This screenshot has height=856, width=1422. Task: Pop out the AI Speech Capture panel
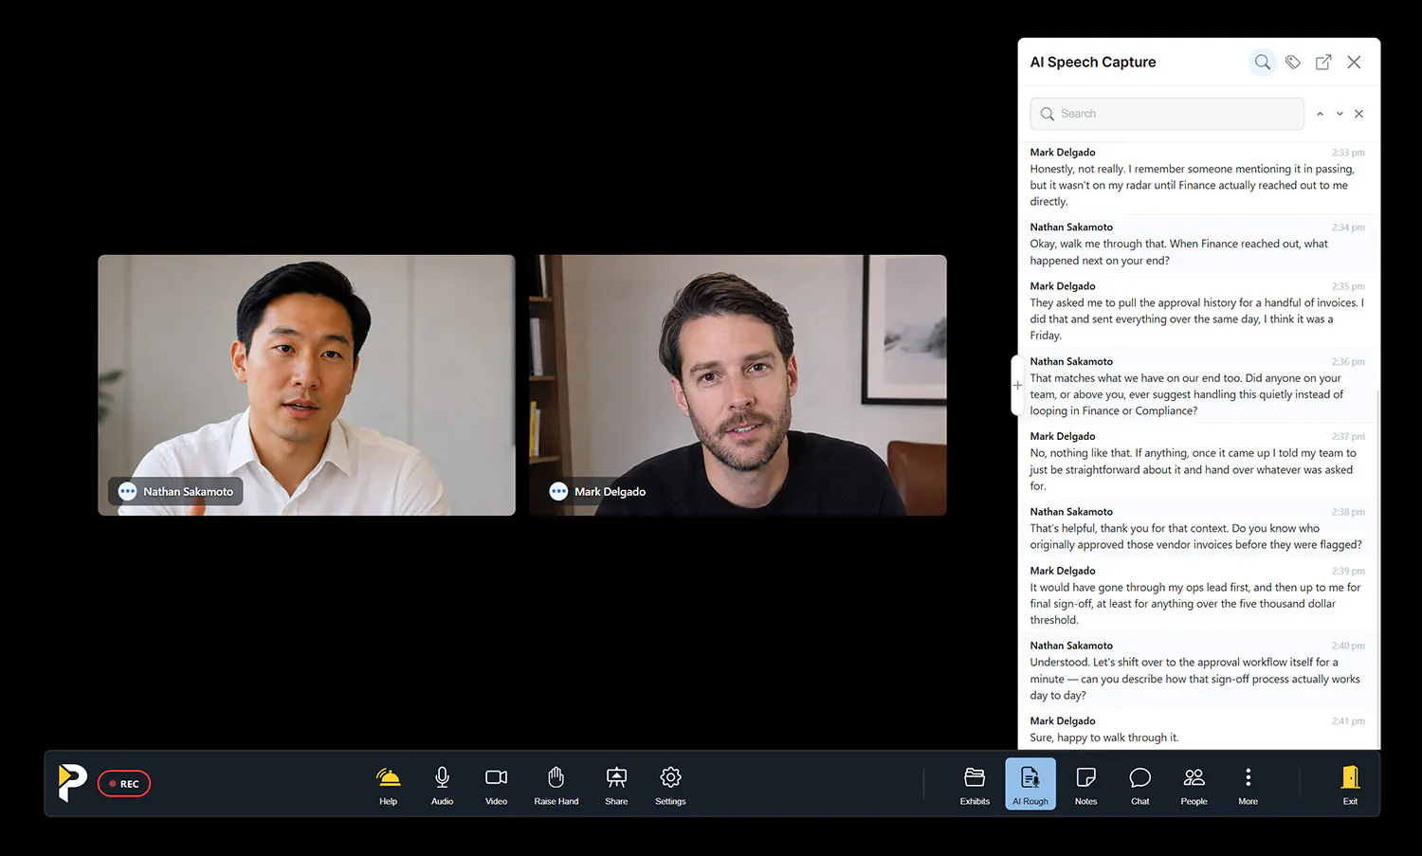1323,63
